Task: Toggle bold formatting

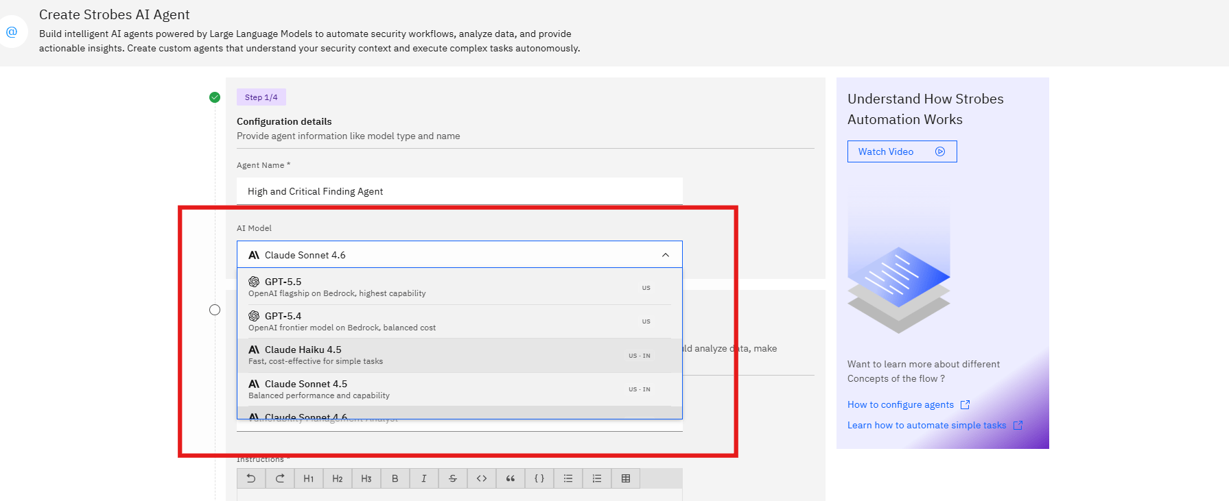Action: click(395, 478)
